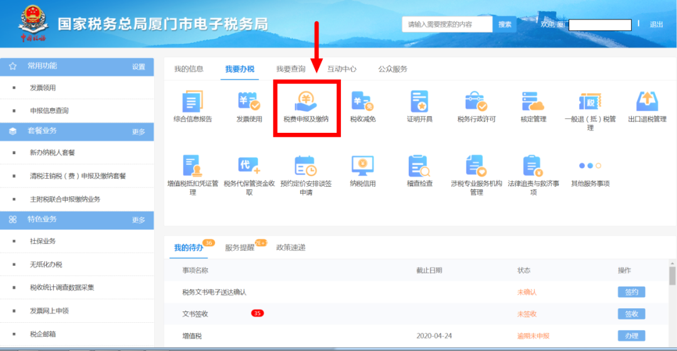Open 预约定价安排谈签申请 icon
Screen dimensions: 677x351
(306, 166)
